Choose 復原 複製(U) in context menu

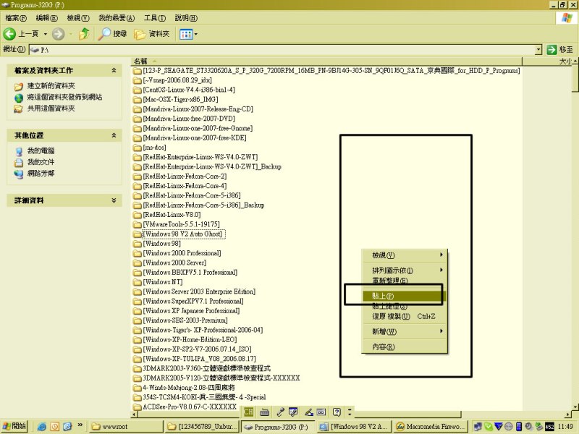[405, 316]
